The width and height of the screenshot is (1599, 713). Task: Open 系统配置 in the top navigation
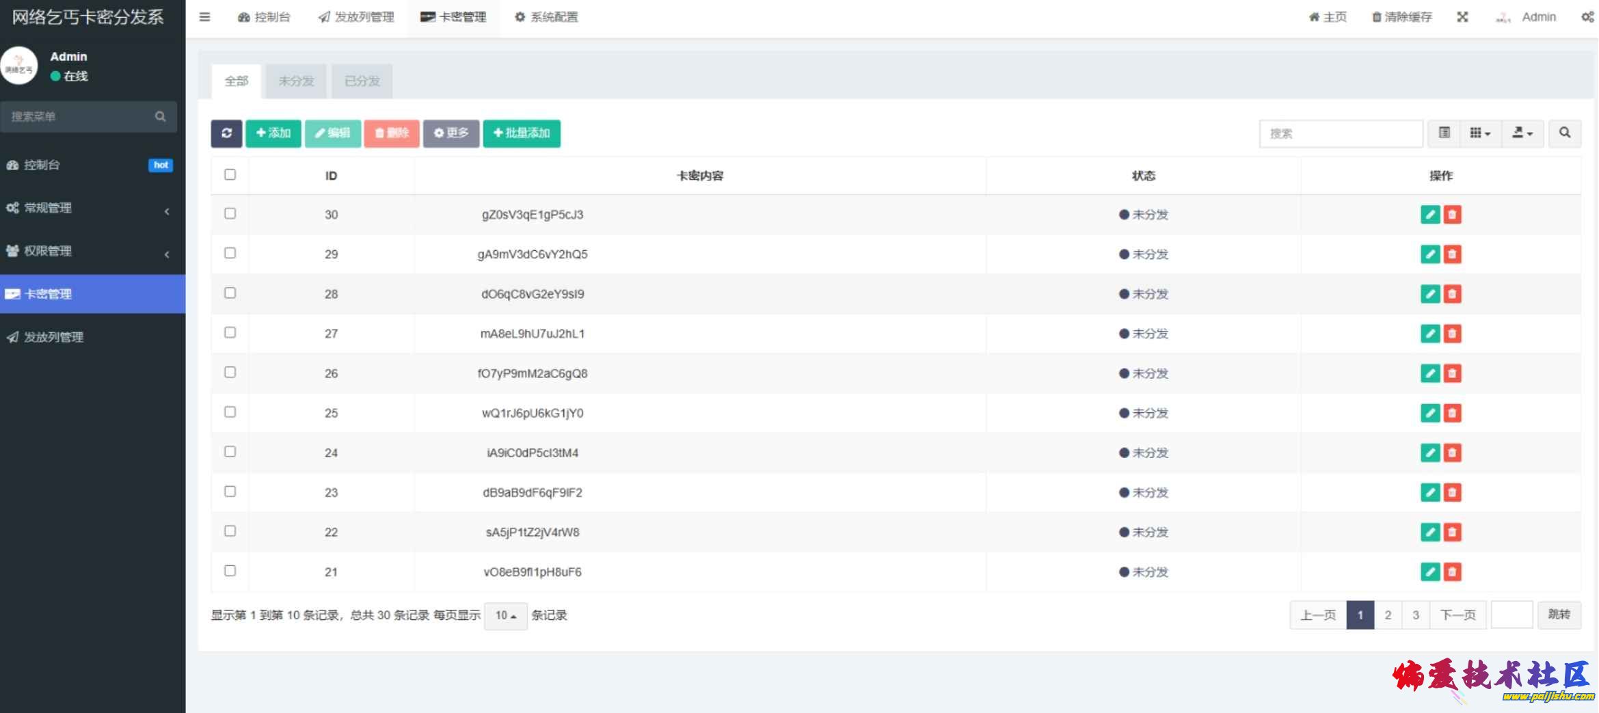click(546, 17)
